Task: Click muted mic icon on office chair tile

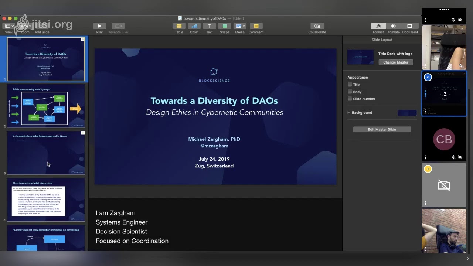Action: tap(460, 65)
